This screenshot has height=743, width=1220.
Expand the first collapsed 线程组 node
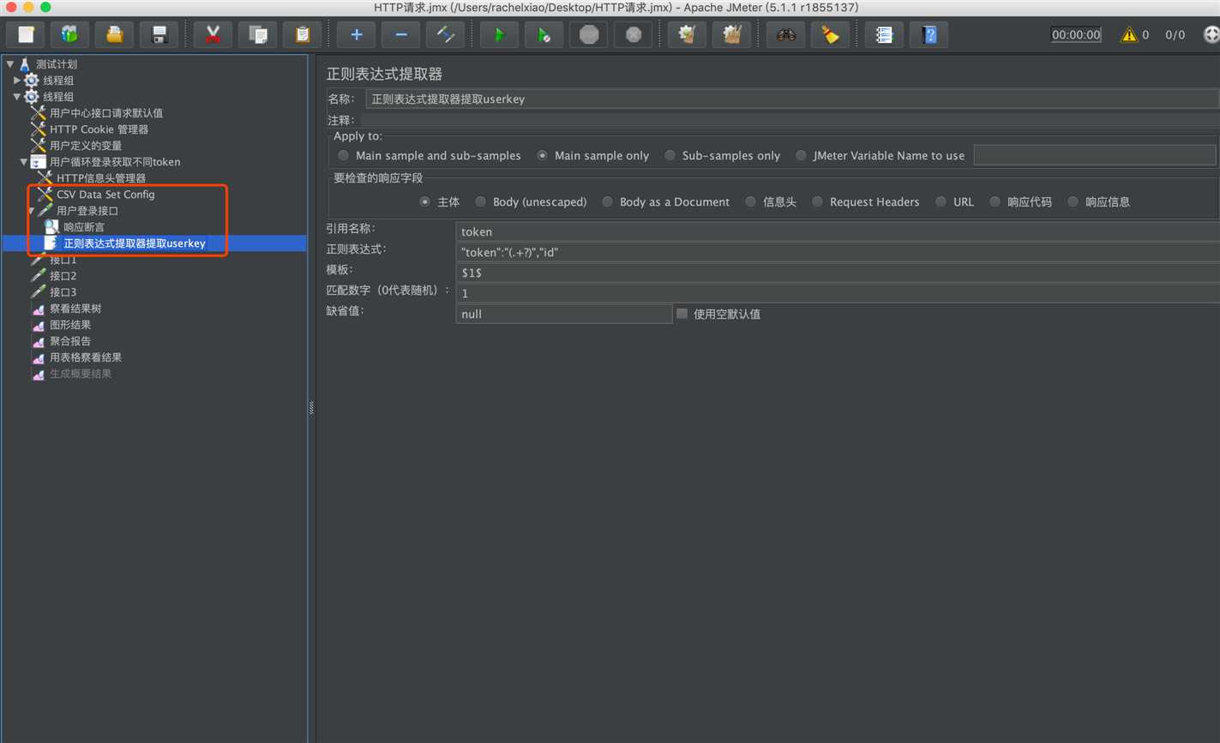click(x=17, y=80)
